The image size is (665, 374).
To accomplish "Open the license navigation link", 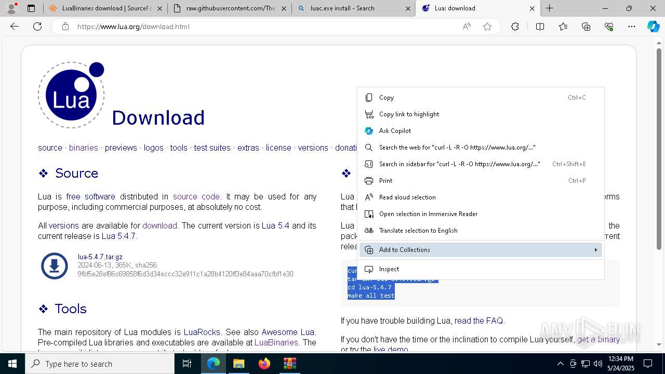I will point(278,148).
